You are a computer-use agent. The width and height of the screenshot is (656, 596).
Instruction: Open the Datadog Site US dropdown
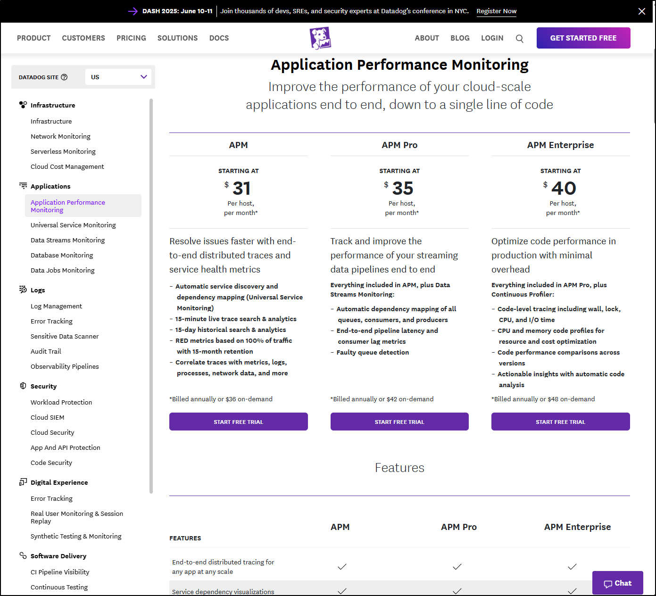point(118,77)
